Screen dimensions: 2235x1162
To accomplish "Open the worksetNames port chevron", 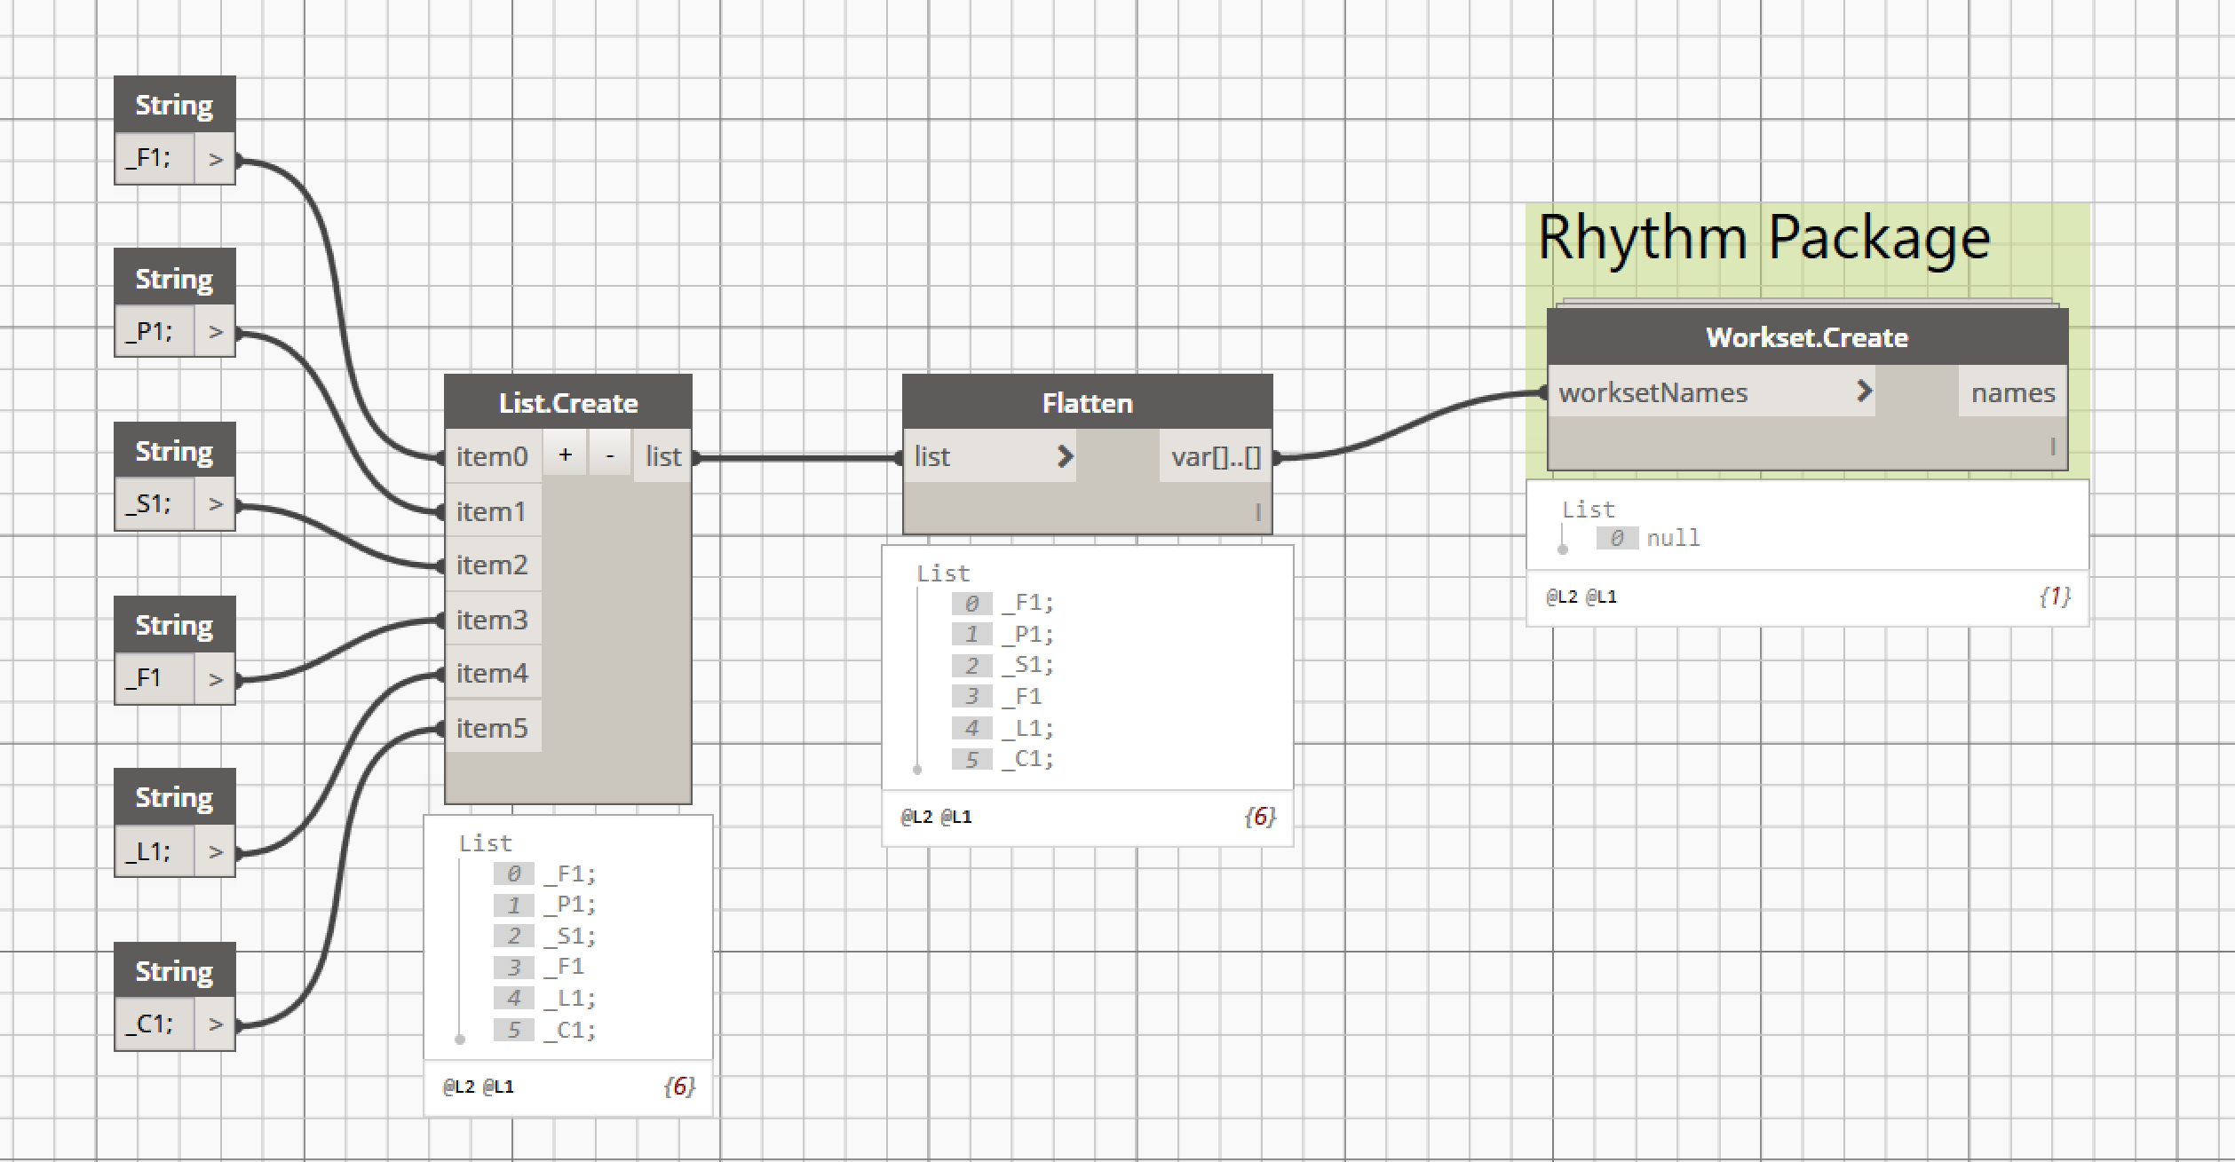I will tap(1864, 391).
